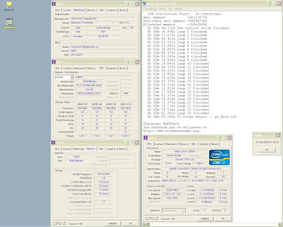Click the CPU-Z logo icon in CPU window title bar
Screen dimensions: 283x227
pyautogui.click(x=145, y=138)
